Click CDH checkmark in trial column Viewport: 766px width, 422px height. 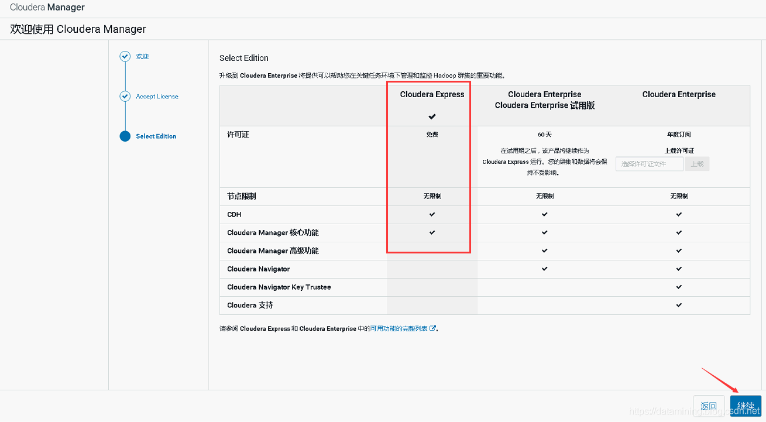pos(545,214)
